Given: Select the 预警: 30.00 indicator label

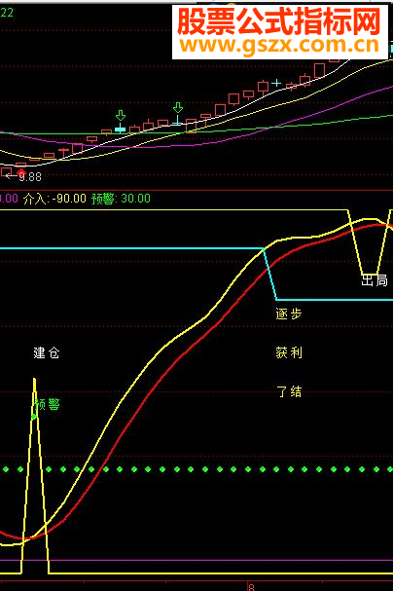Looking at the screenshot, I should coord(121,199).
